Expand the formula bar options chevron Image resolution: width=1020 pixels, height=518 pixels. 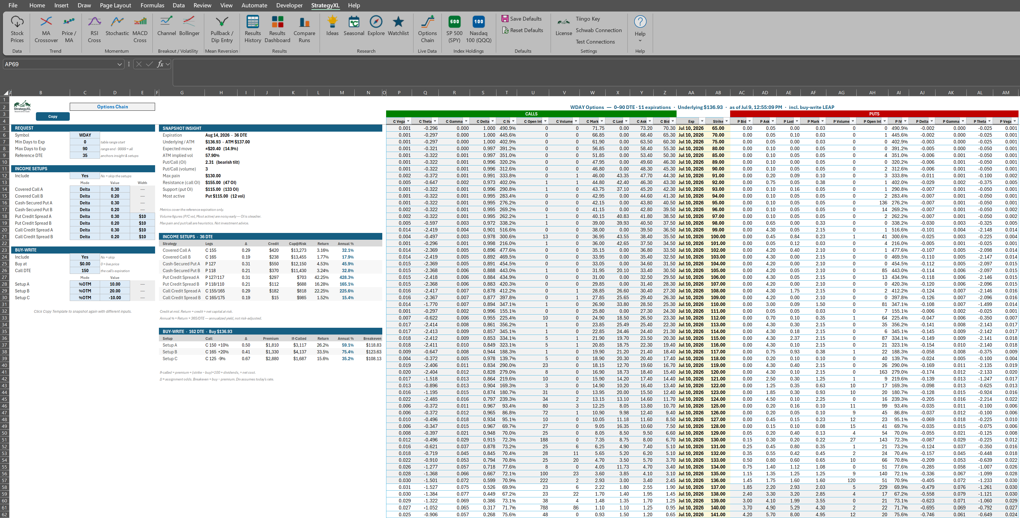[x=168, y=64]
